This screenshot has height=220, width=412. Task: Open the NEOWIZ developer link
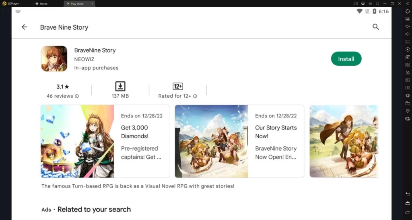click(84, 59)
